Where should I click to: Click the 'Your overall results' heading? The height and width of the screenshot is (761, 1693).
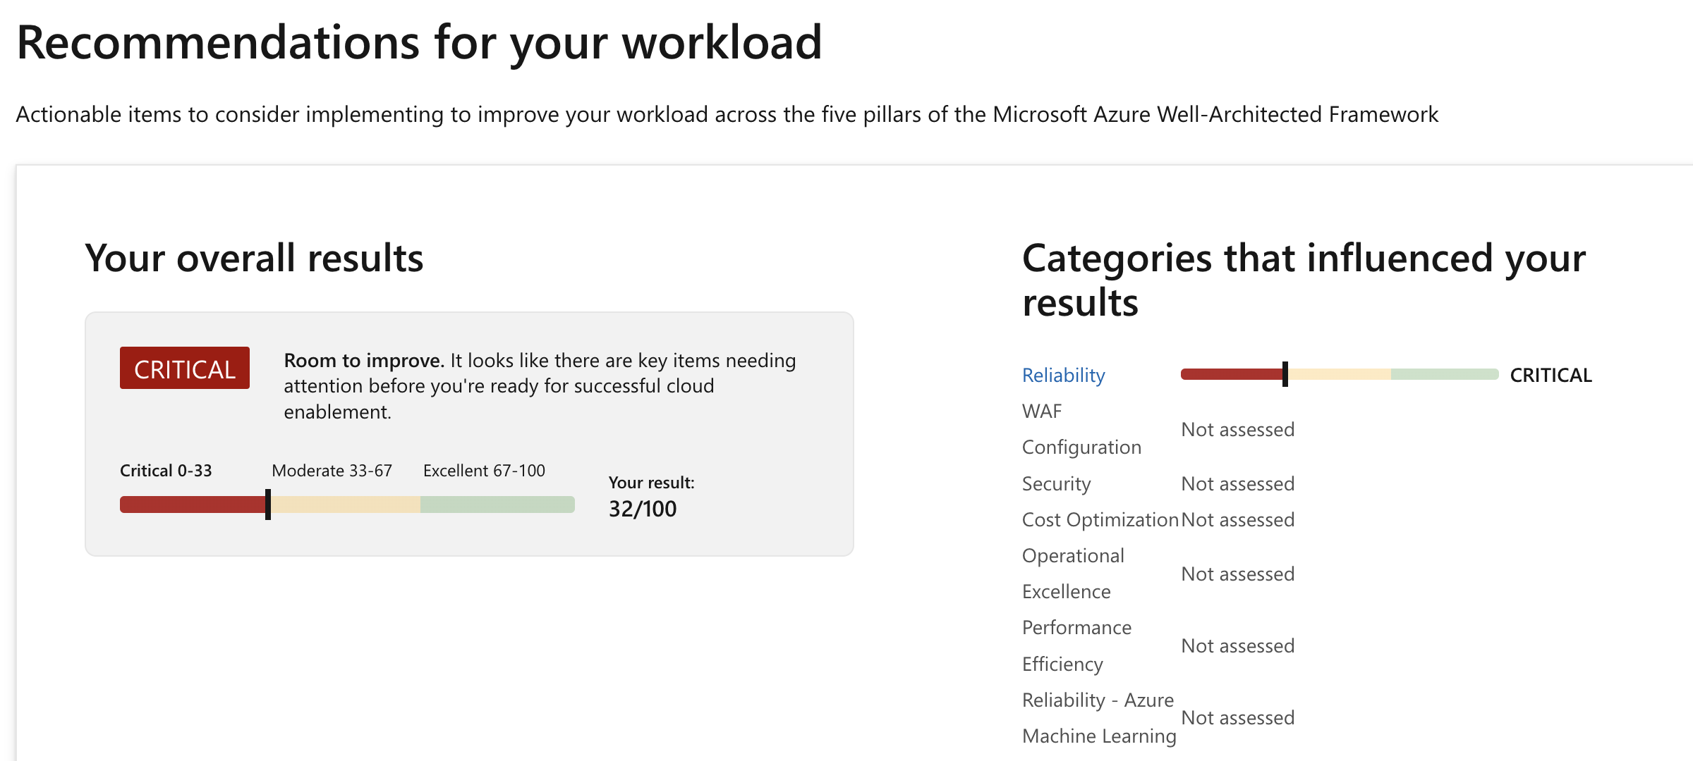pyautogui.click(x=254, y=258)
